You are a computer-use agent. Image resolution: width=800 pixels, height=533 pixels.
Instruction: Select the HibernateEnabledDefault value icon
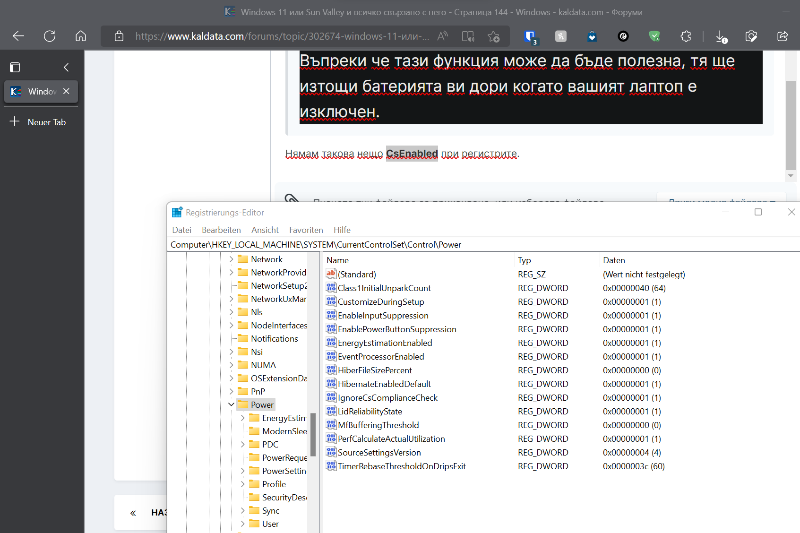coord(331,383)
